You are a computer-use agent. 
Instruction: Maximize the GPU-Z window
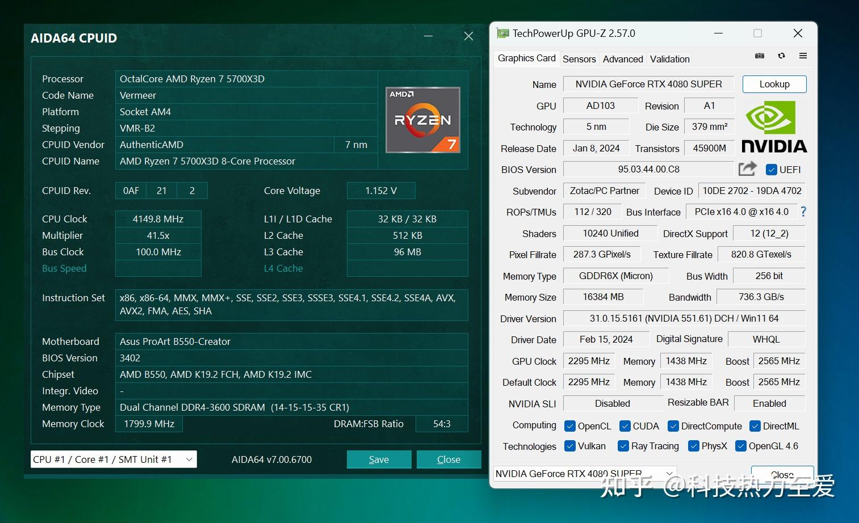click(x=757, y=33)
